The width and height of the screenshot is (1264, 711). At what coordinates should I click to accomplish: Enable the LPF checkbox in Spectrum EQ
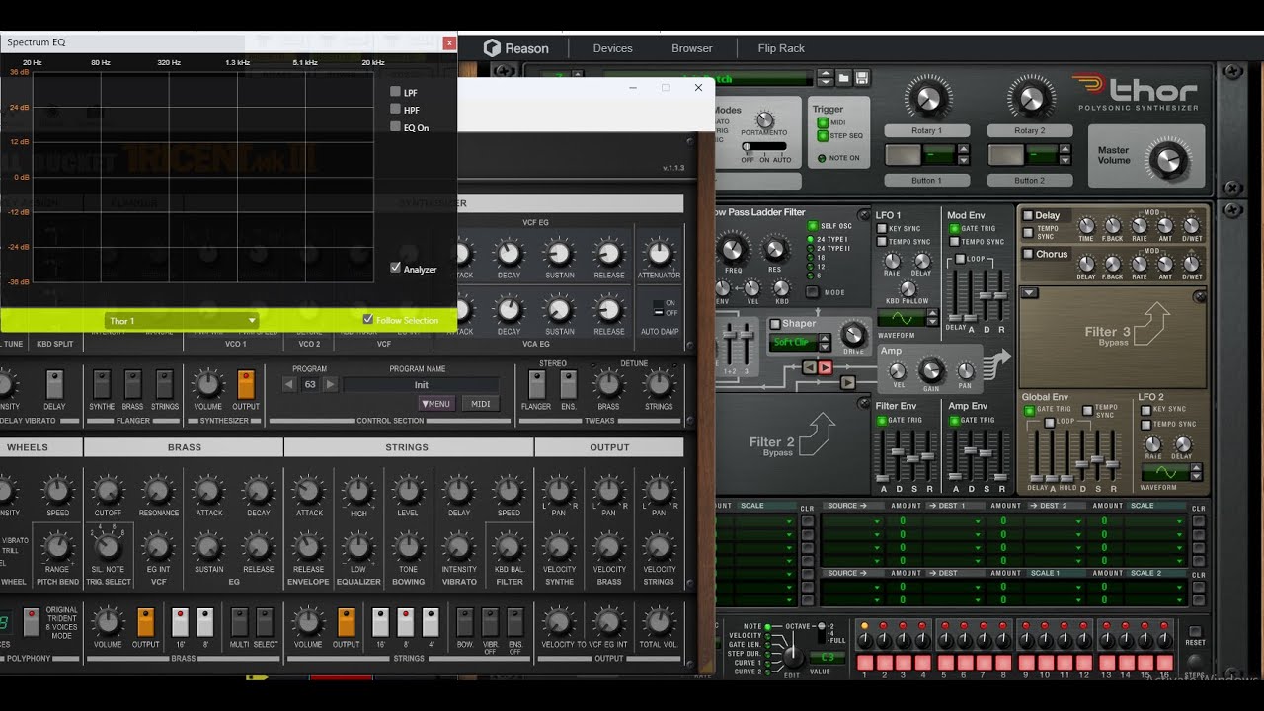(x=396, y=92)
